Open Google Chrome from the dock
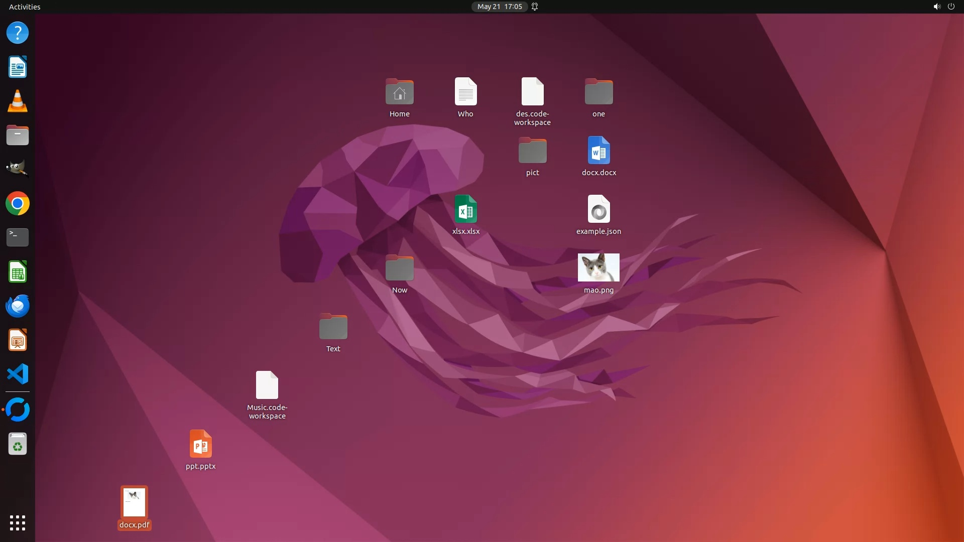This screenshot has height=542, width=964. click(18, 204)
